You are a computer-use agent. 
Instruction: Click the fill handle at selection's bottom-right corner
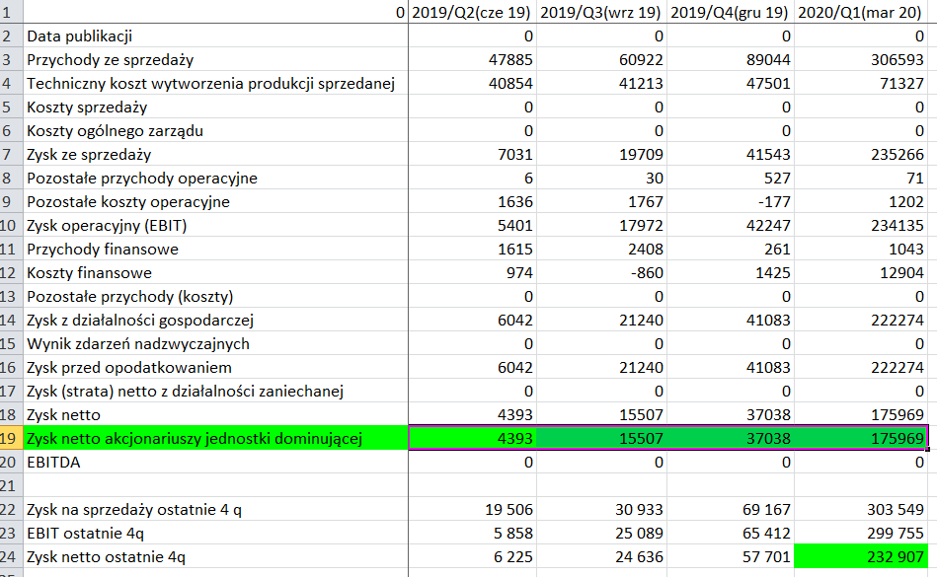[928, 451]
